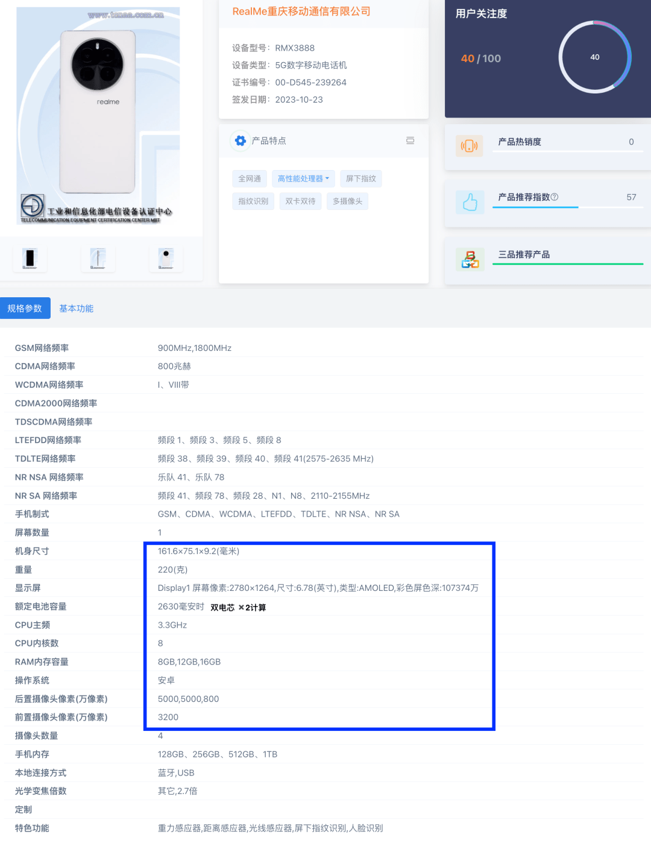651x849 pixels.
Task: Open the side view phone thumbnail
Action: coord(98,258)
